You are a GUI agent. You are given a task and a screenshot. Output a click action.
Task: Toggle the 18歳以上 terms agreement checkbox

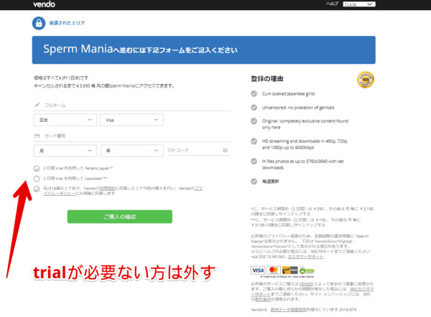coord(37,189)
